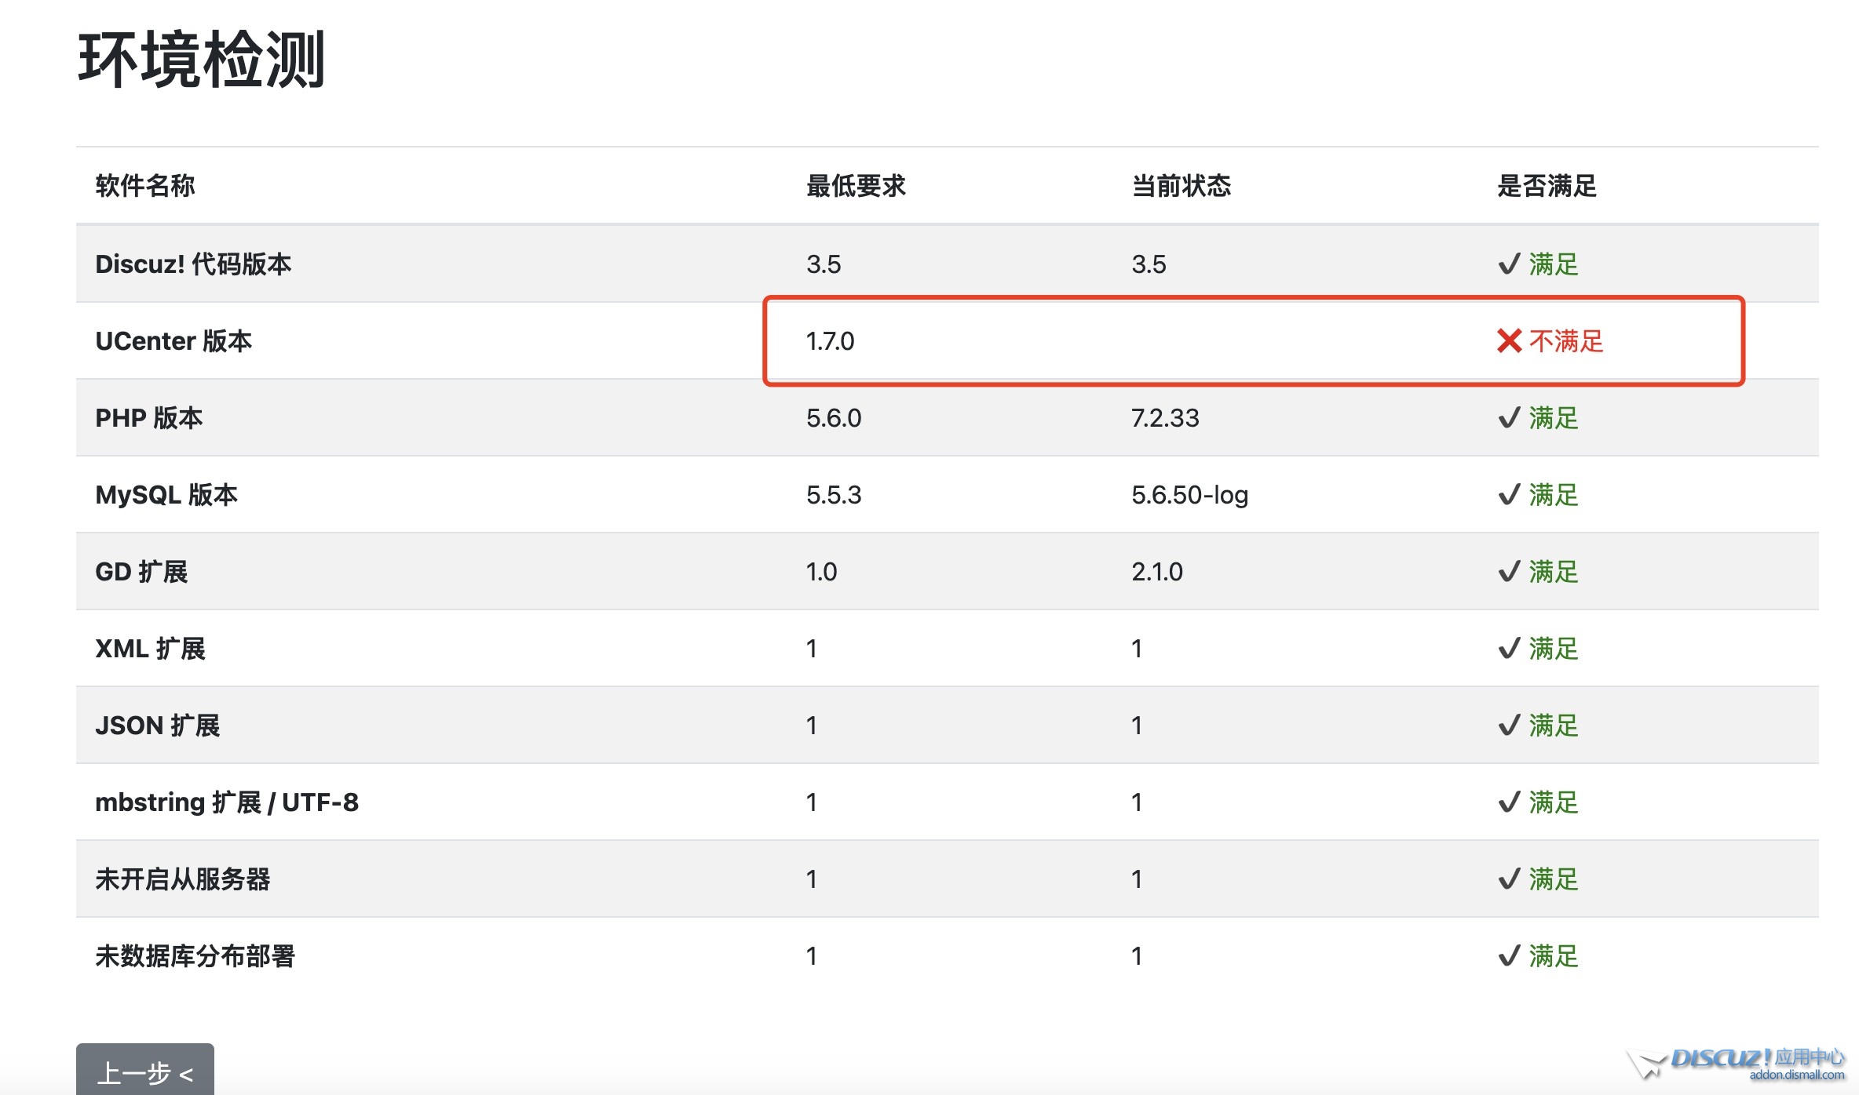Click the checkmark icon in Discuz! 代码版本 row

tap(1509, 264)
